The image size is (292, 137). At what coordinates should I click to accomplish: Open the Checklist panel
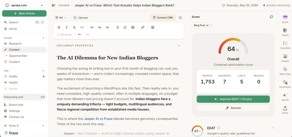(285, 45)
